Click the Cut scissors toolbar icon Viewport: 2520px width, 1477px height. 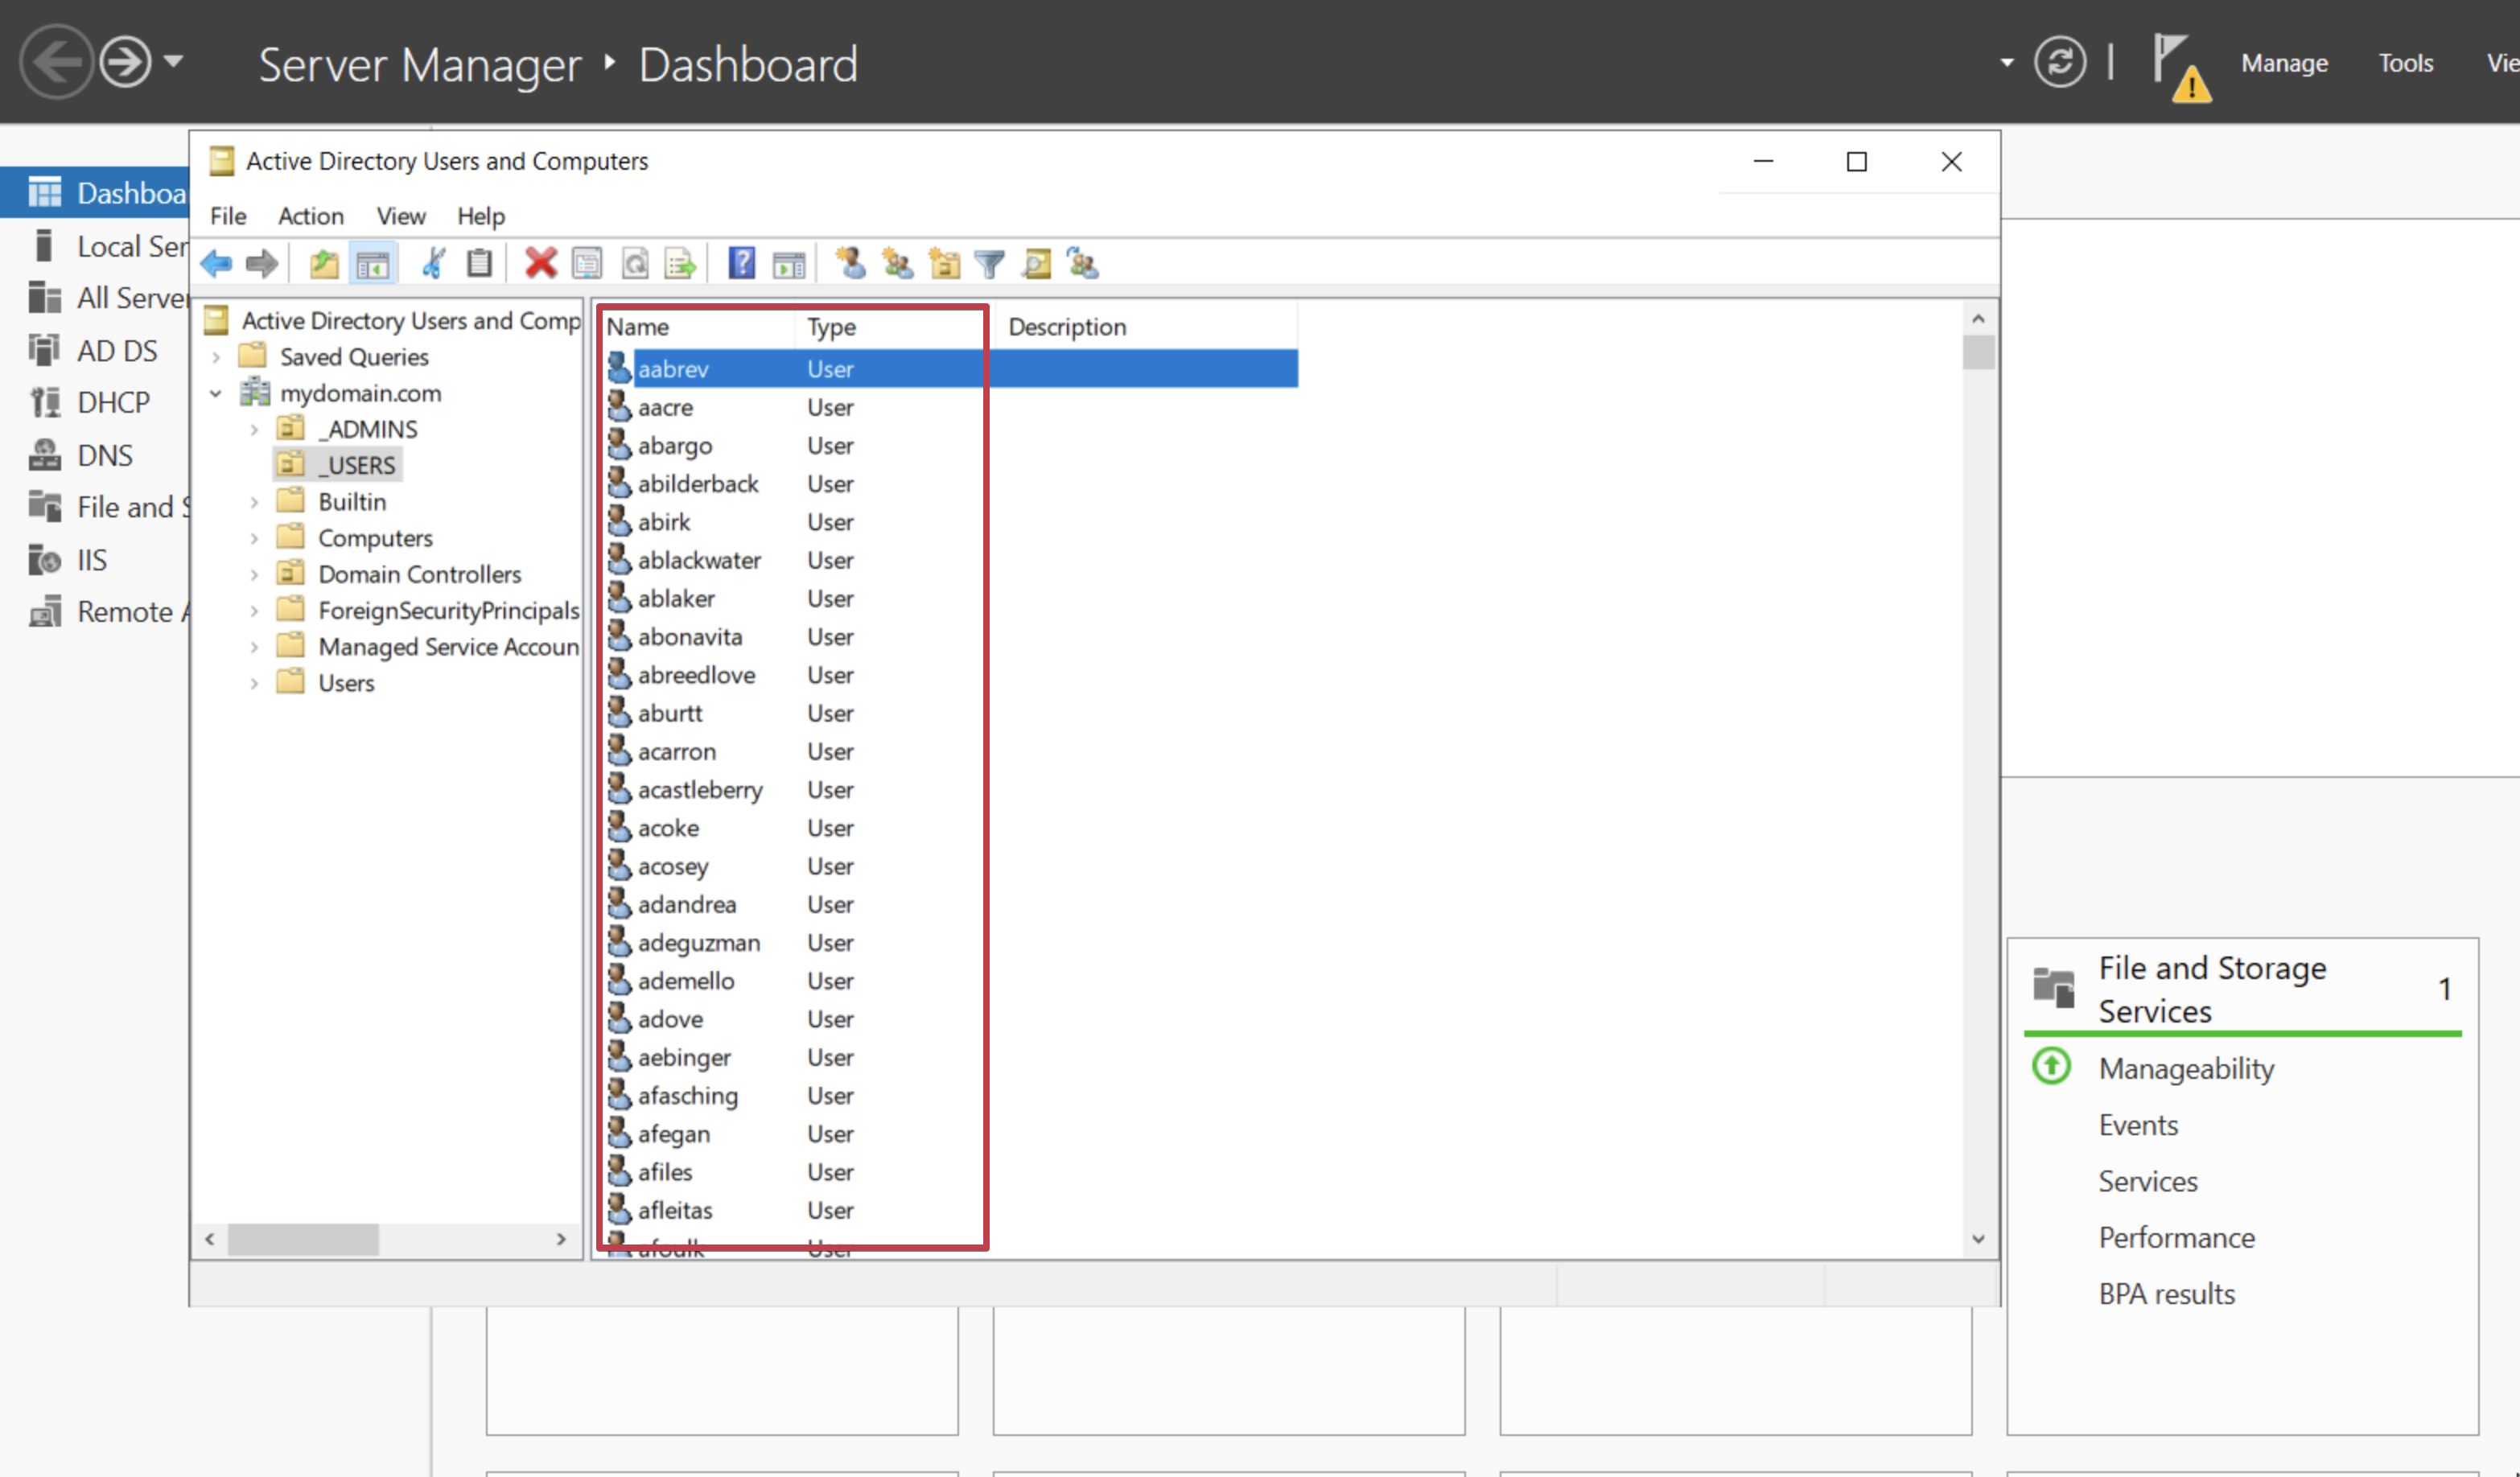pyautogui.click(x=433, y=264)
